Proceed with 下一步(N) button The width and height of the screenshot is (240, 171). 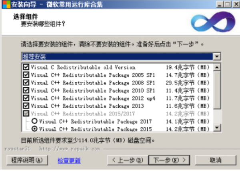click(169, 160)
